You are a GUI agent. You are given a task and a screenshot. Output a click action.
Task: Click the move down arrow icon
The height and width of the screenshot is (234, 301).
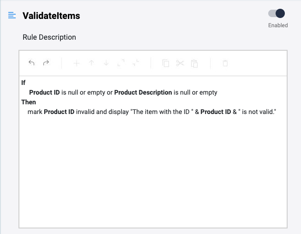click(106, 63)
